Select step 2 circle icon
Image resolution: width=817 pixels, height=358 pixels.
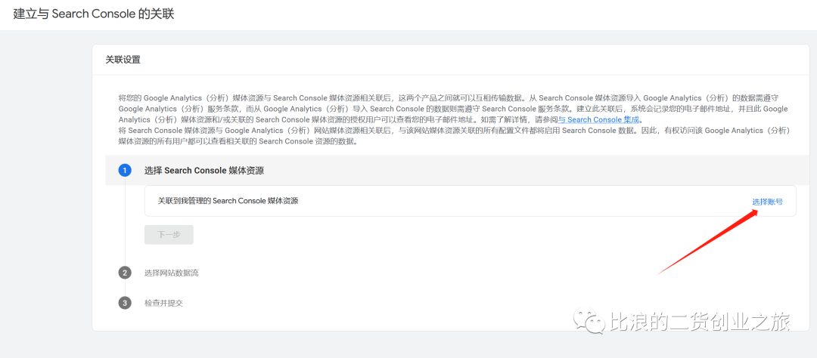tap(125, 273)
